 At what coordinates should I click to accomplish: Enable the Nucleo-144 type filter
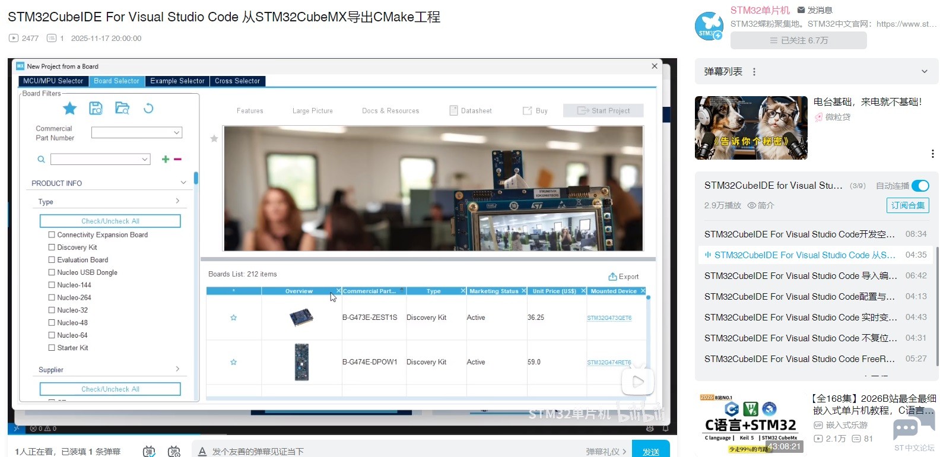coord(52,285)
